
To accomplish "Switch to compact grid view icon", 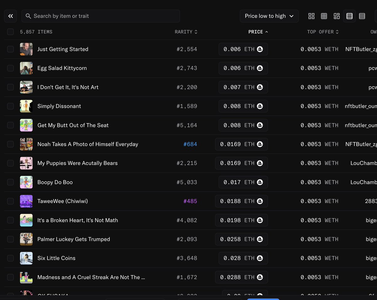I will click(x=324, y=16).
